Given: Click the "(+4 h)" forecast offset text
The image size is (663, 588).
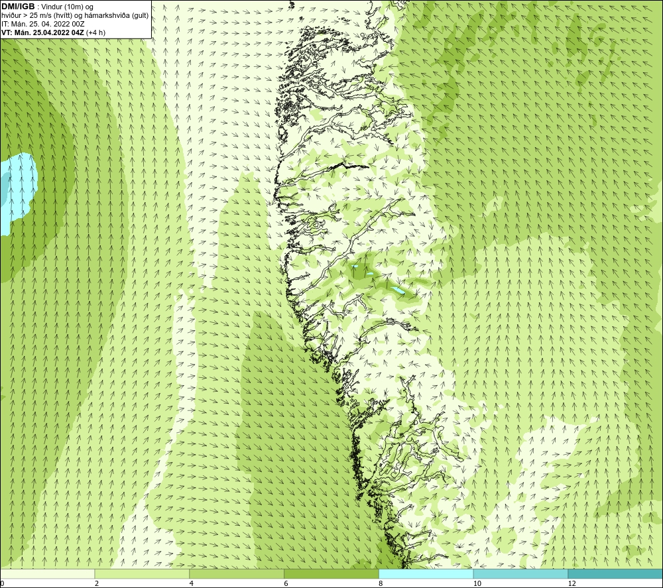Looking at the screenshot, I should [95, 32].
